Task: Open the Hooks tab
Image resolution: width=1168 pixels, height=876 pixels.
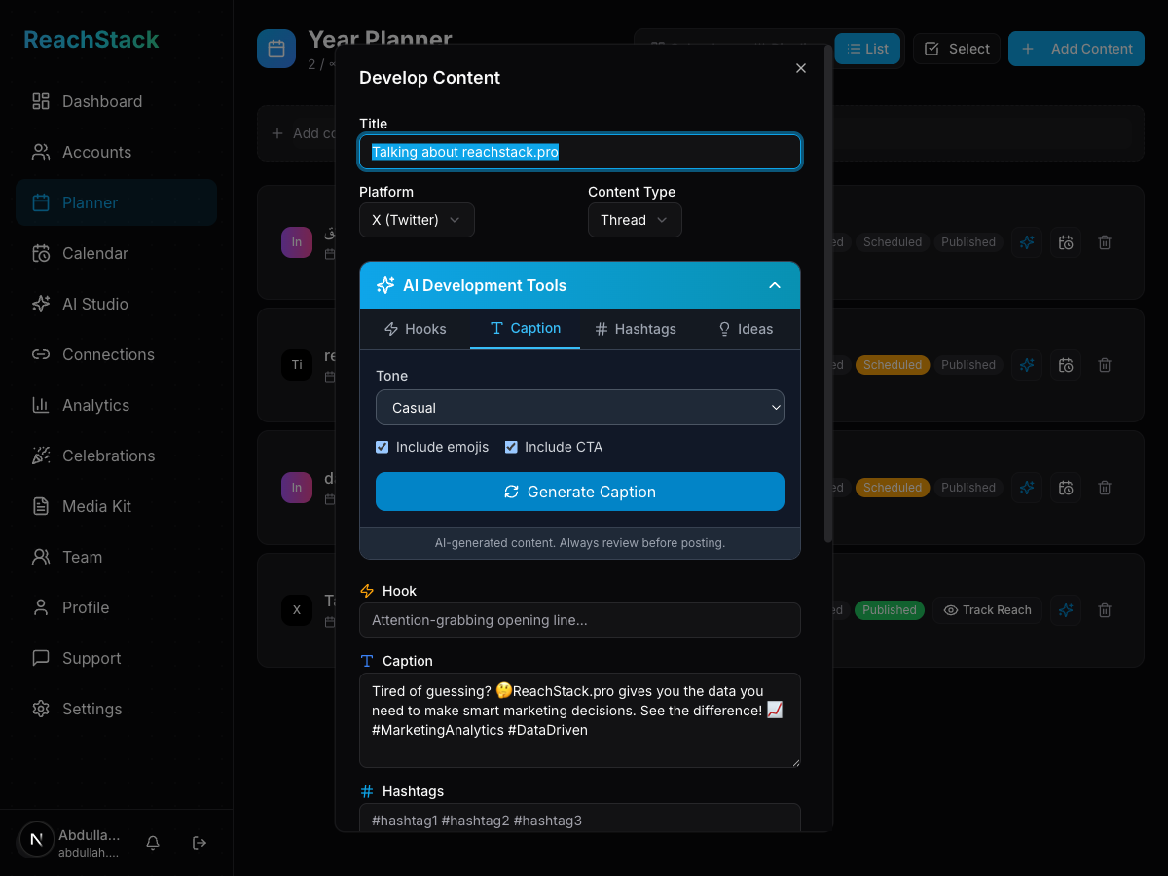Action: 416,329
